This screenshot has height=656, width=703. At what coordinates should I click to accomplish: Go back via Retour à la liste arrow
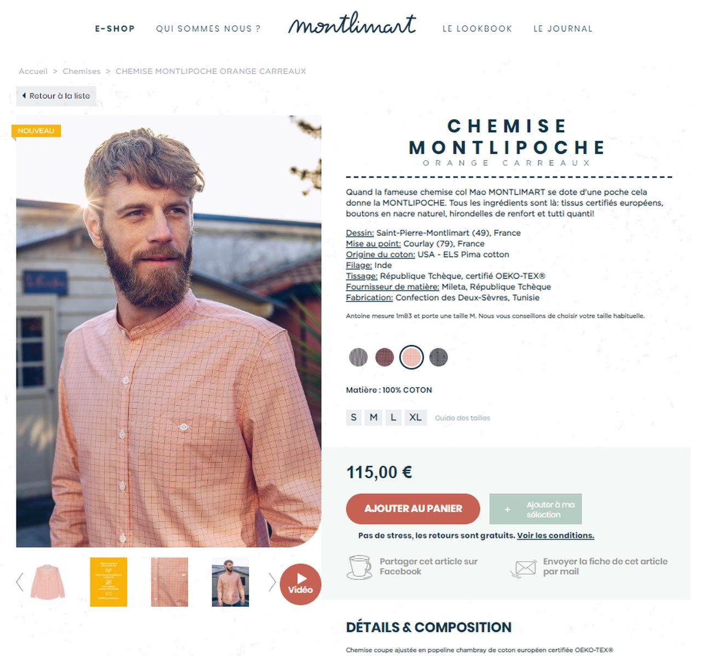[x=24, y=96]
